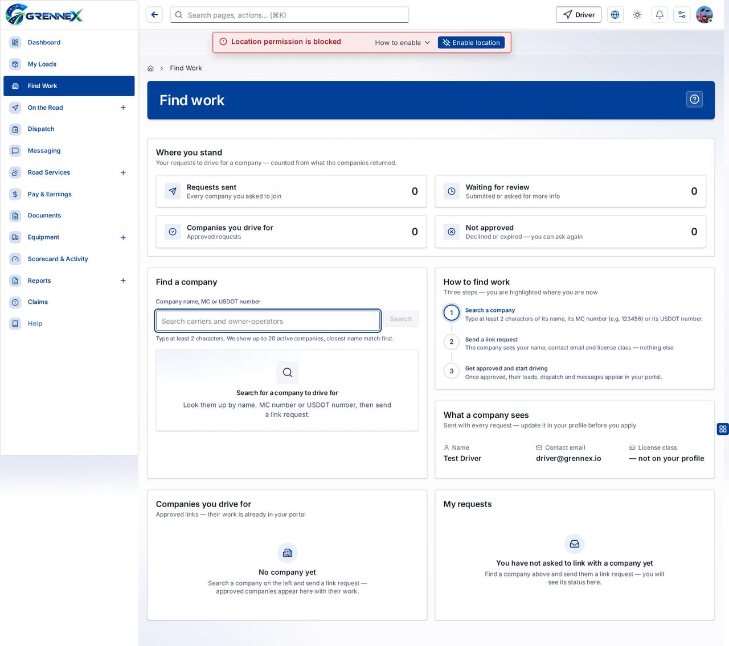The width and height of the screenshot is (729, 646).
Task: Open the user avatar menu
Action: point(705,15)
